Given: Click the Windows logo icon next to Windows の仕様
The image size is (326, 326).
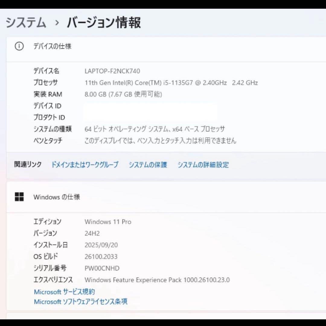Looking at the screenshot, I should (19, 197).
